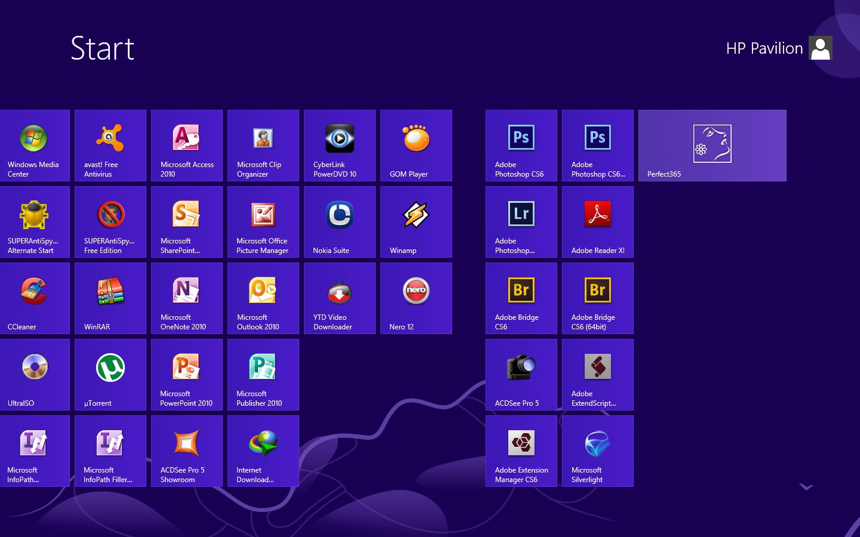The height and width of the screenshot is (537, 860).
Task: Open the Perfect365 wide tile
Action: (x=712, y=146)
